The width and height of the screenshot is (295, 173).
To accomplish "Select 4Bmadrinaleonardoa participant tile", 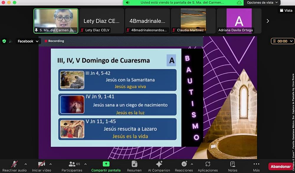I will [x=147, y=21].
